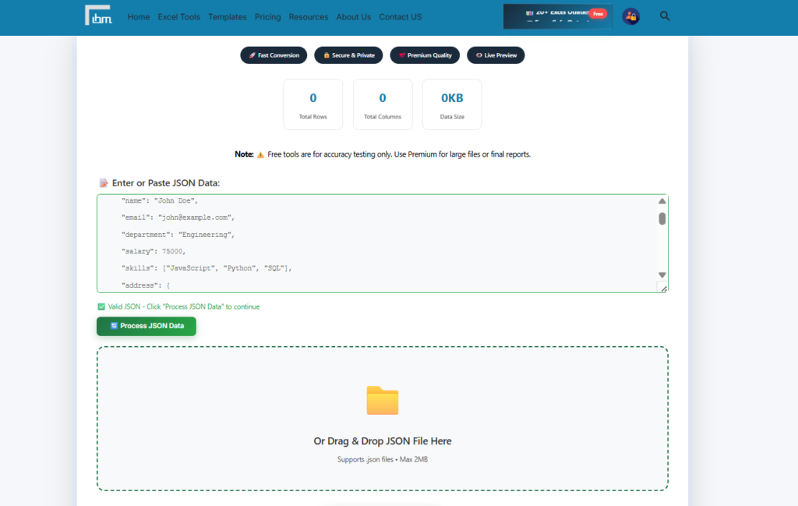
Task: Expand the Excel Tools menu
Action: pyautogui.click(x=178, y=16)
